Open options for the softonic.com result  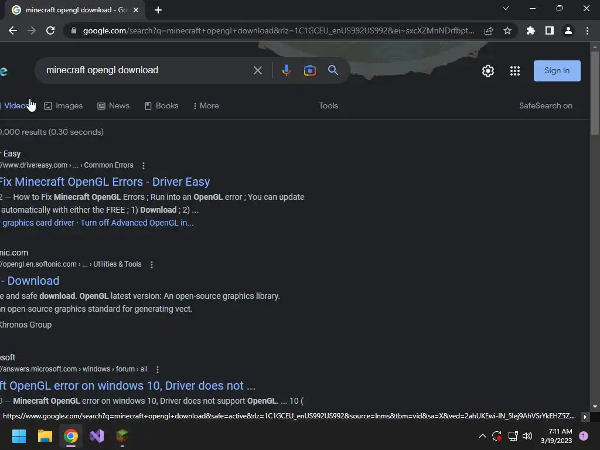(x=152, y=265)
